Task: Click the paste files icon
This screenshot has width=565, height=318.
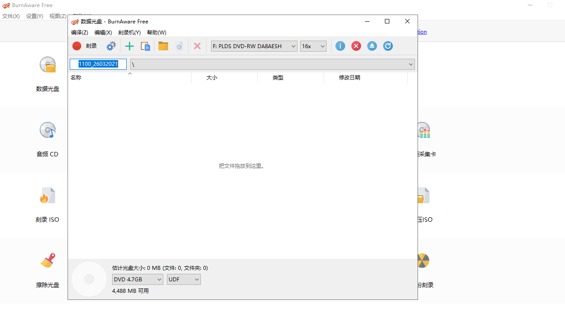Action: click(x=145, y=46)
